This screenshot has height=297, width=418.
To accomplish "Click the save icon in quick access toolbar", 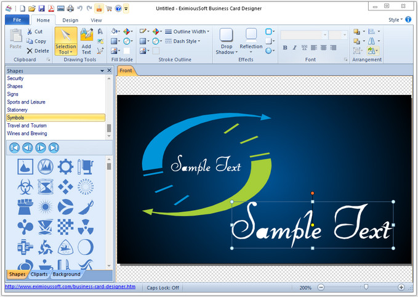I will tap(41, 9).
